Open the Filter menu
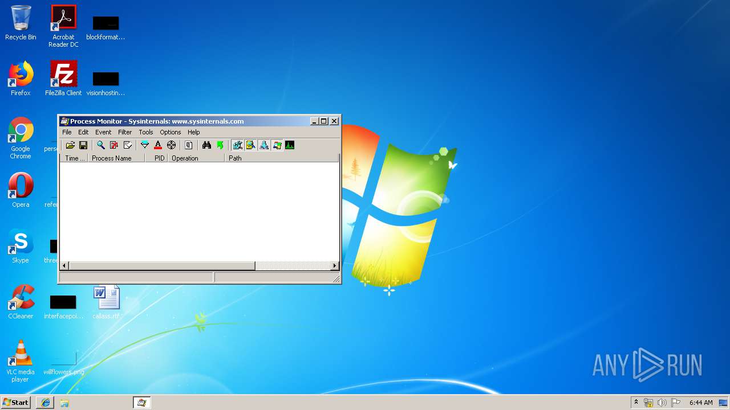The width and height of the screenshot is (730, 410). point(125,132)
